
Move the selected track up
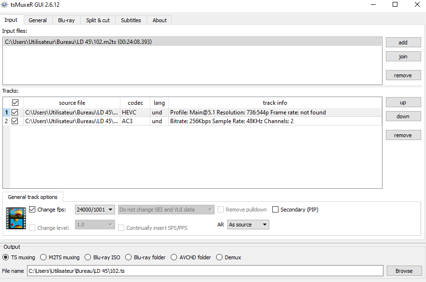click(x=403, y=102)
